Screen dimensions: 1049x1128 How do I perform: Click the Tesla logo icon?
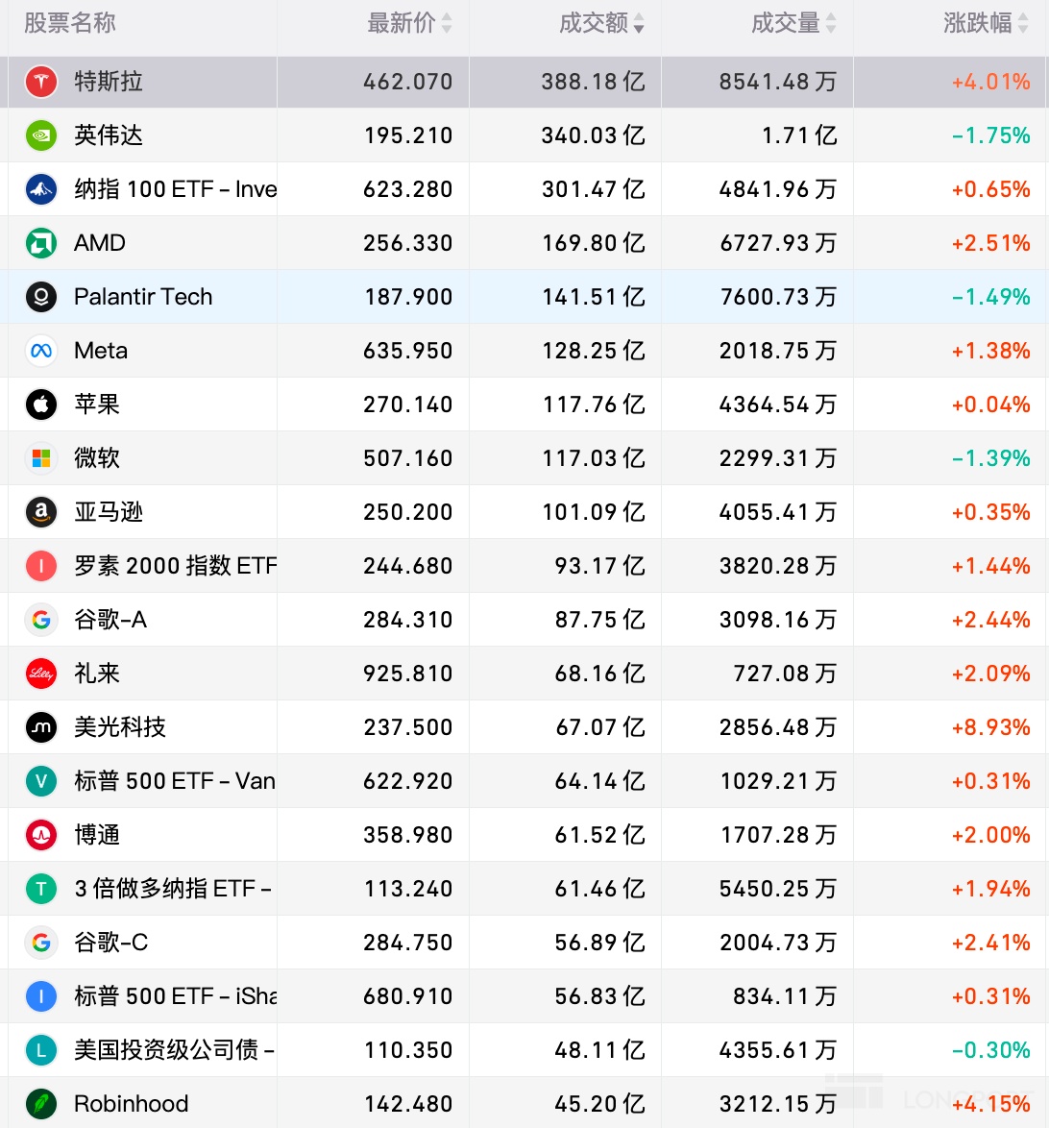click(41, 82)
